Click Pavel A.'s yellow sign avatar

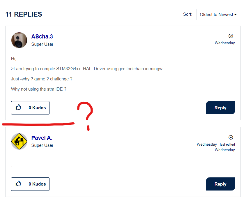(19, 141)
